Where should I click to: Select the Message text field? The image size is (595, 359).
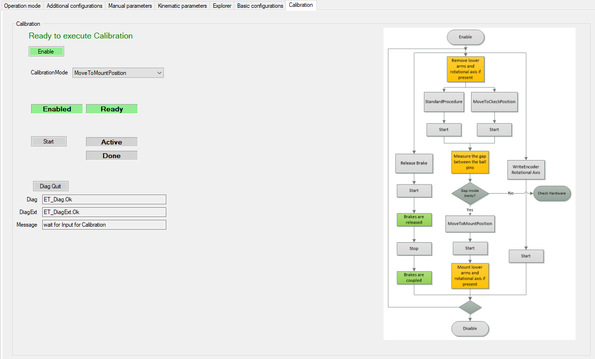(x=104, y=225)
